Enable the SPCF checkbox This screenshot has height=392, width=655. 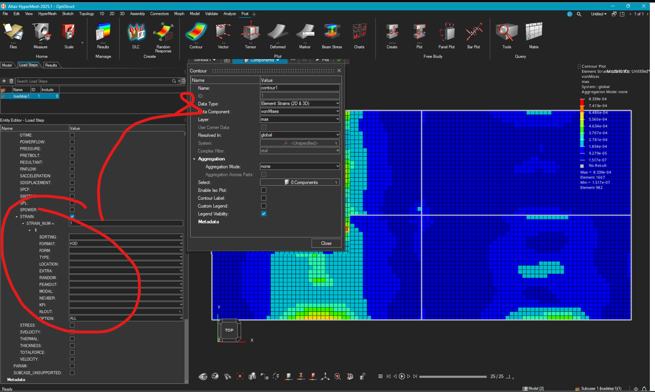click(72, 189)
